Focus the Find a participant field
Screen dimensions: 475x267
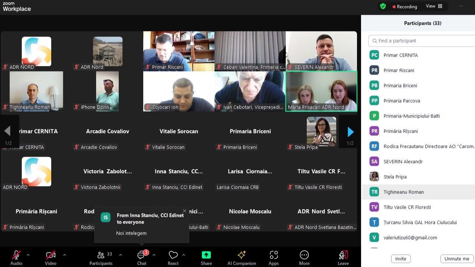(x=422, y=41)
